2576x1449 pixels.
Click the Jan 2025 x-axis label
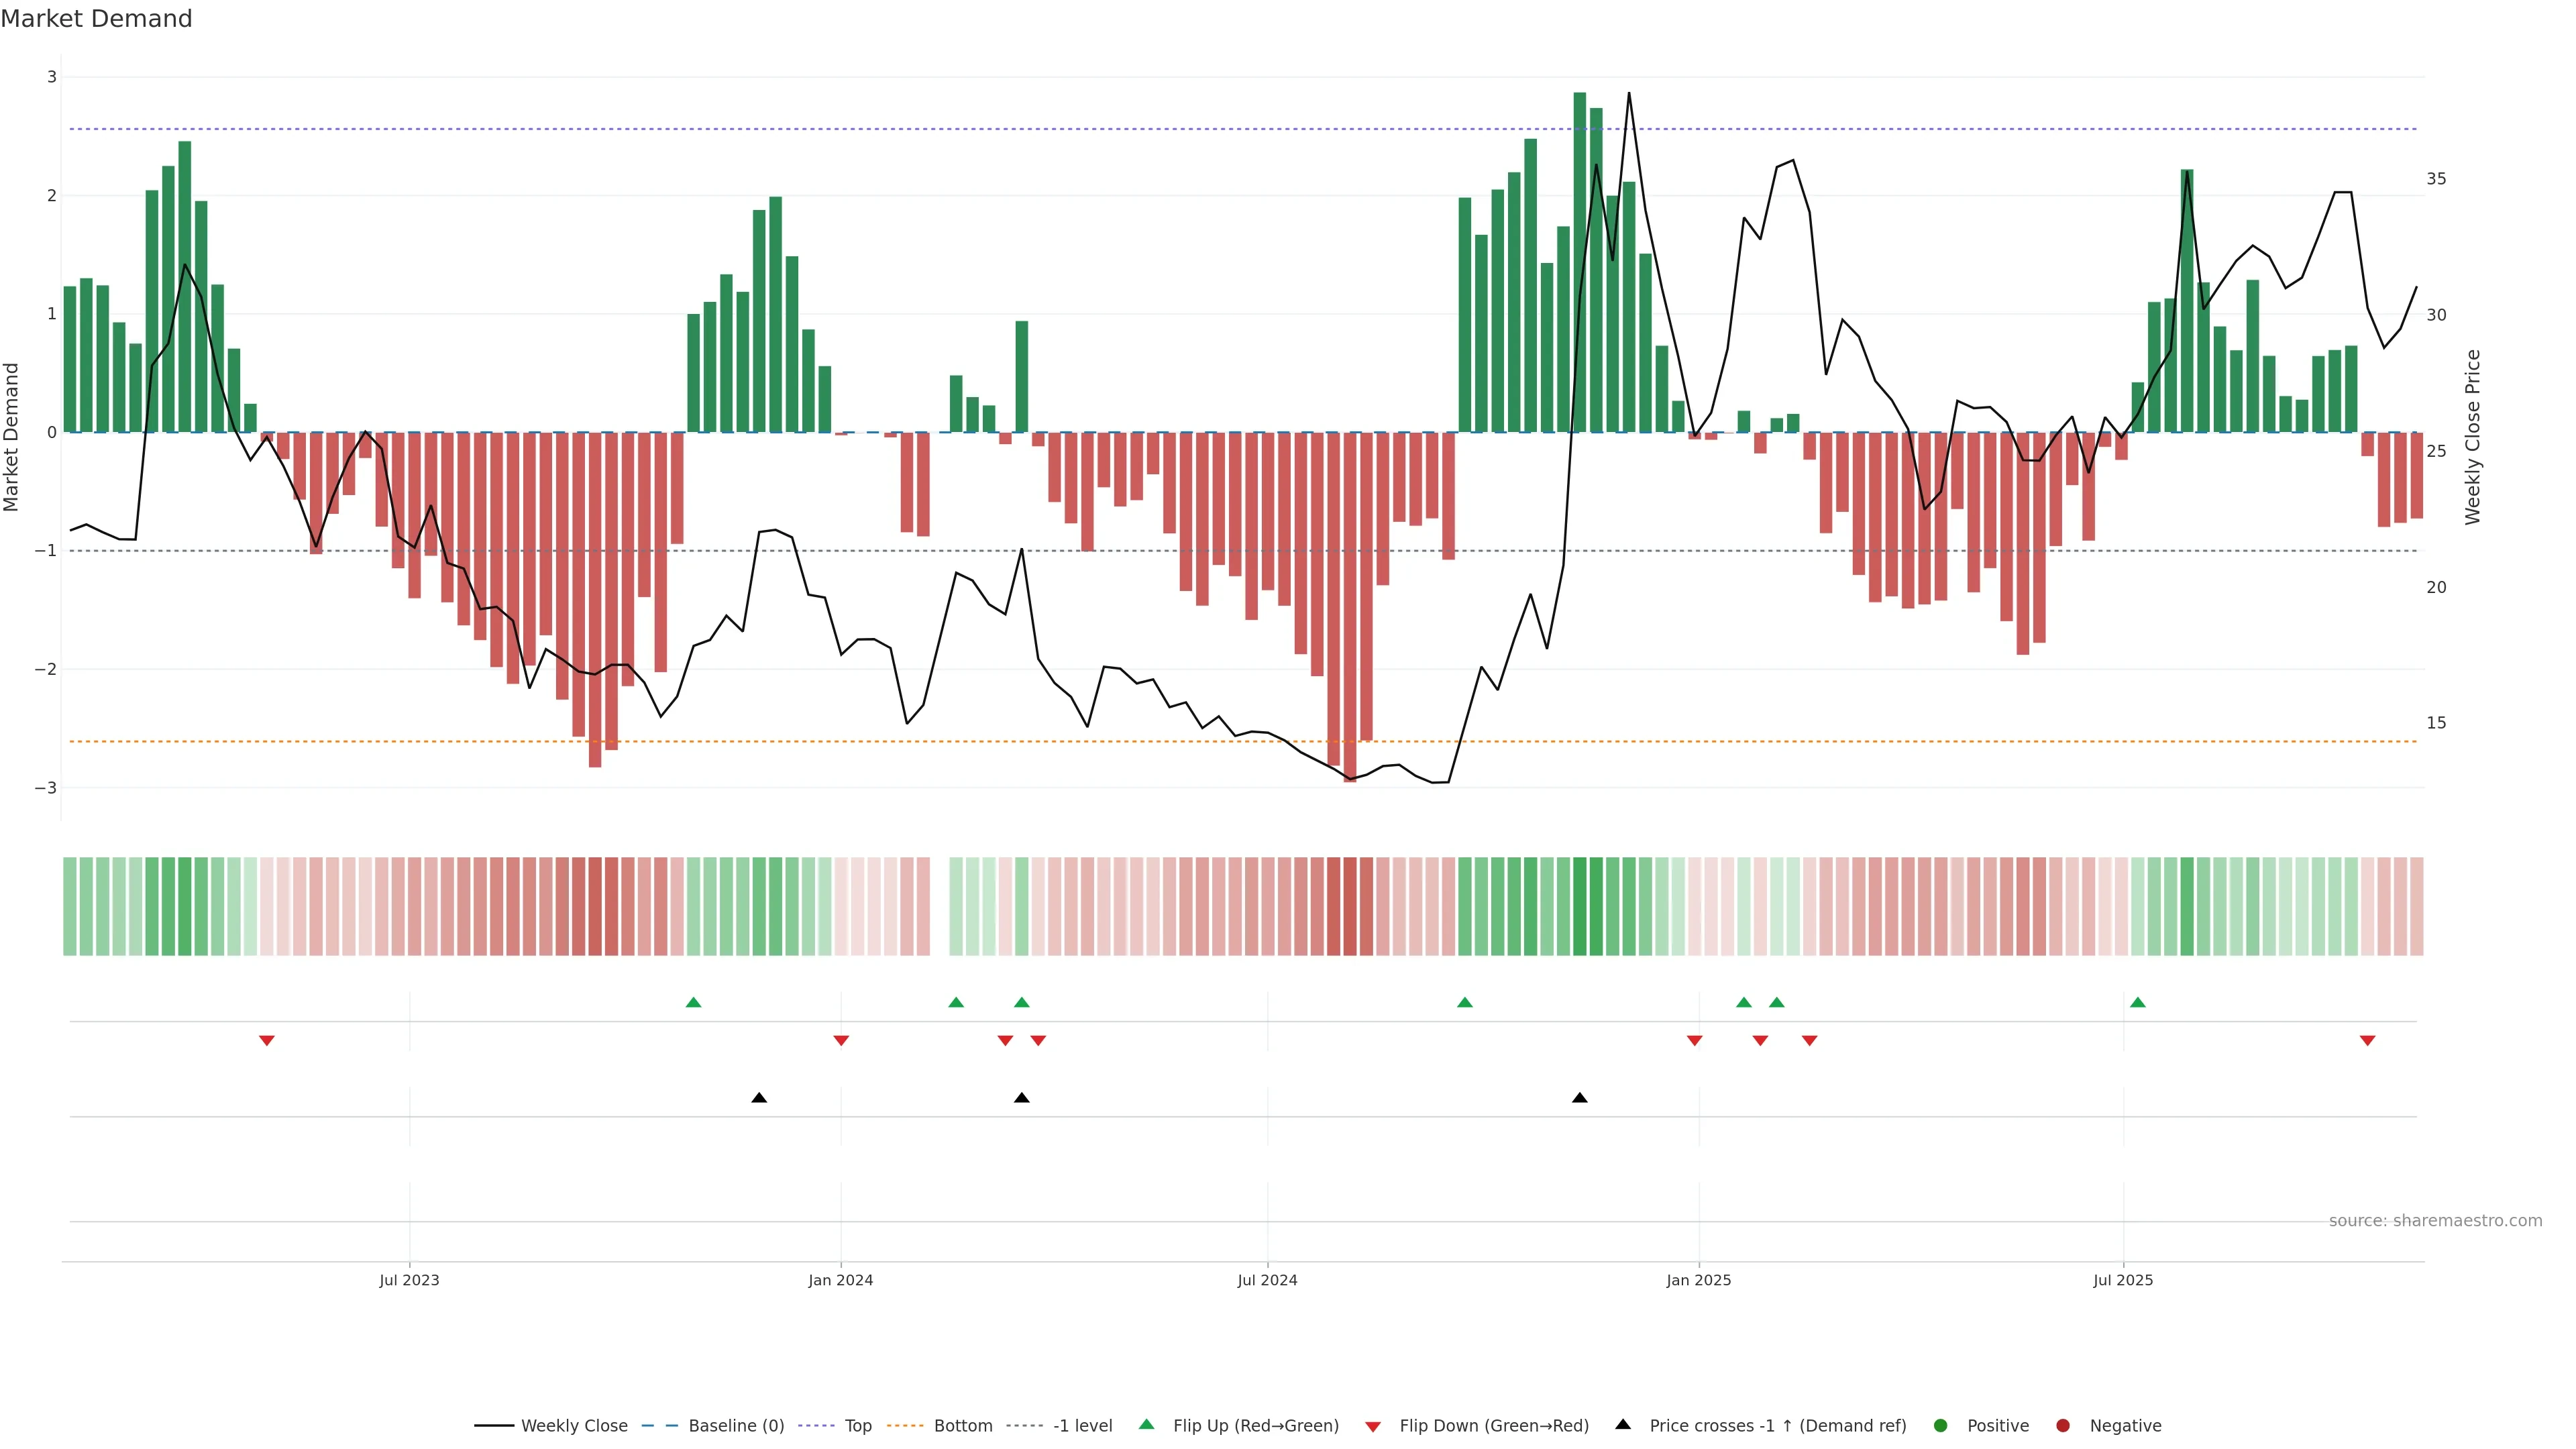[x=1698, y=1280]
